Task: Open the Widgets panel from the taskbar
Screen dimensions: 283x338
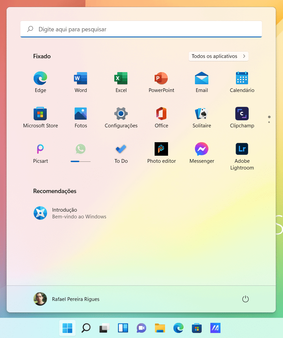Action: coord(123,328)
